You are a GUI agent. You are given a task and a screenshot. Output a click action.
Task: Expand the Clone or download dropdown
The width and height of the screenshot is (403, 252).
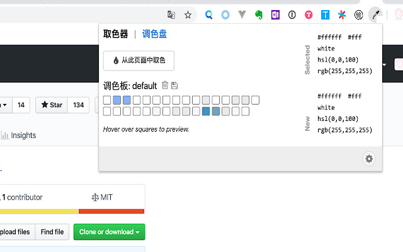[109, 232]
